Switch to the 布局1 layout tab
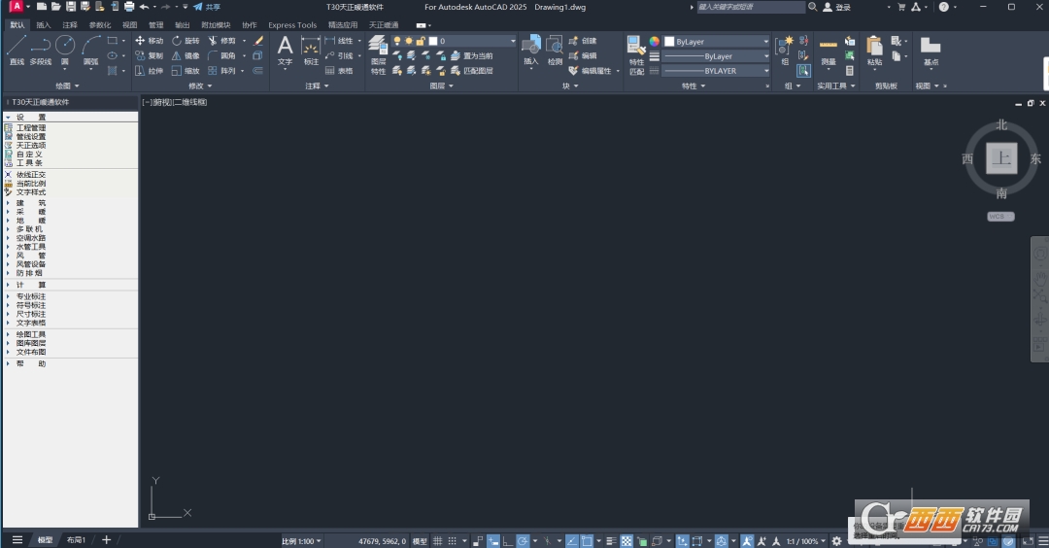Image resolution: width=1049 pixels, height=548 pixels. tap(76, 540)
